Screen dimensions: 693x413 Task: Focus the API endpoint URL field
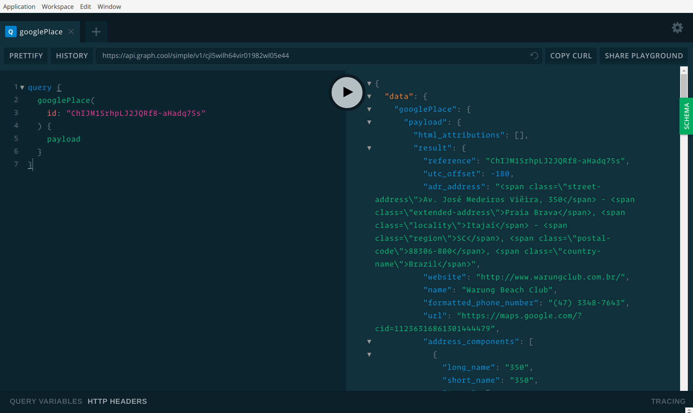click(319, 56)
